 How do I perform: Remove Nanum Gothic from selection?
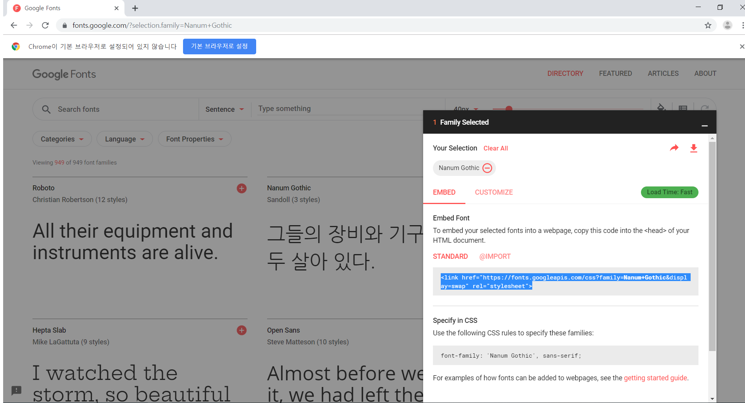click(487, 168)
